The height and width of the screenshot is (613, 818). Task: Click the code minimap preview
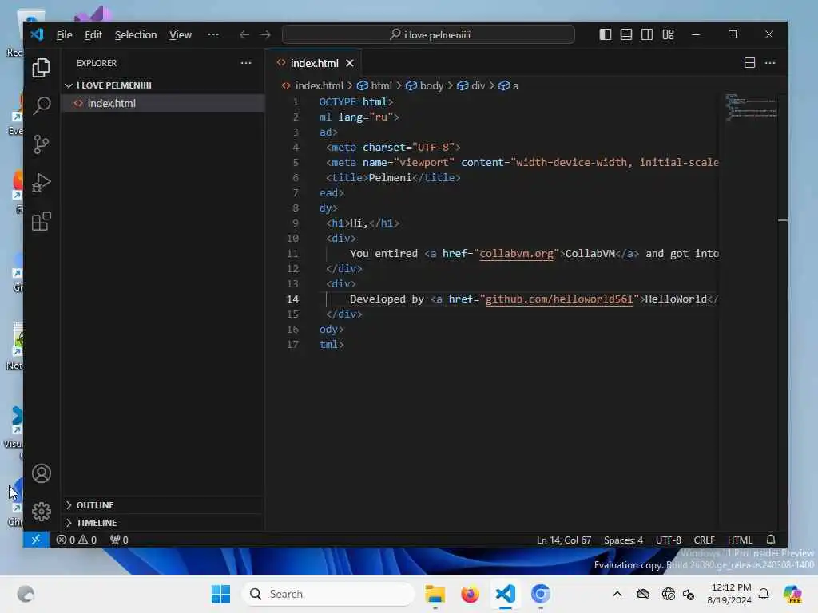tap(750, 108)
